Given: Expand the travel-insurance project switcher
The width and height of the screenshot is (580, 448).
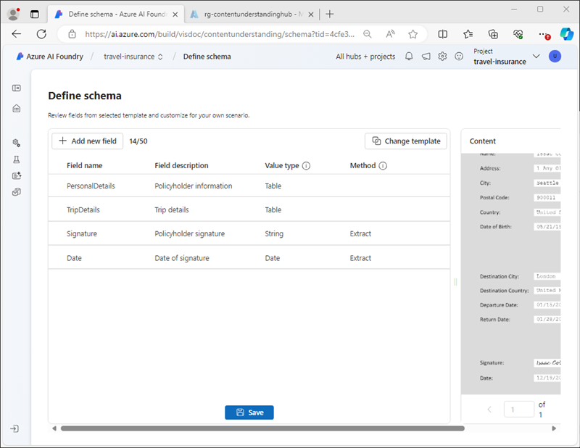Looking at the screenshot, I should (x=160, y=57).
